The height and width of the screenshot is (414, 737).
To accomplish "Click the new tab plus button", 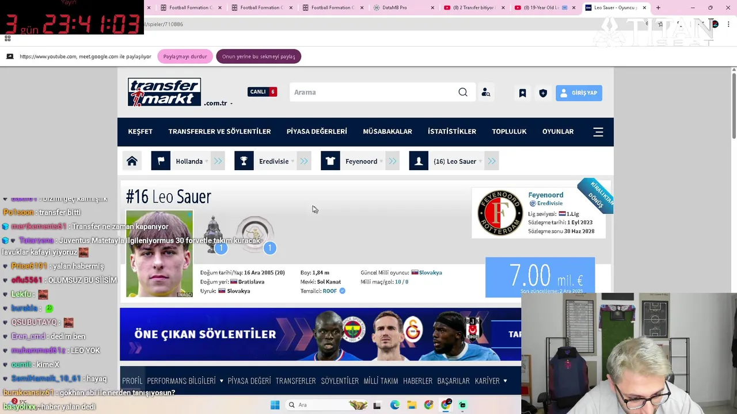I will click(x=658, y=7).
